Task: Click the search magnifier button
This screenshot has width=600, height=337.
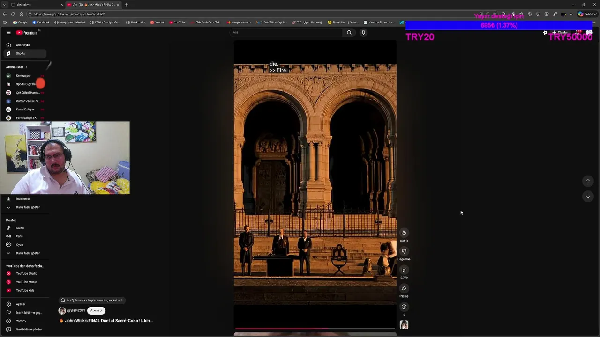Action: point(349,32)
